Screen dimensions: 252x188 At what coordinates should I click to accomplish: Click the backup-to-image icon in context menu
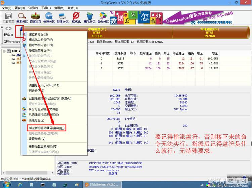click(x=24, y=109)
